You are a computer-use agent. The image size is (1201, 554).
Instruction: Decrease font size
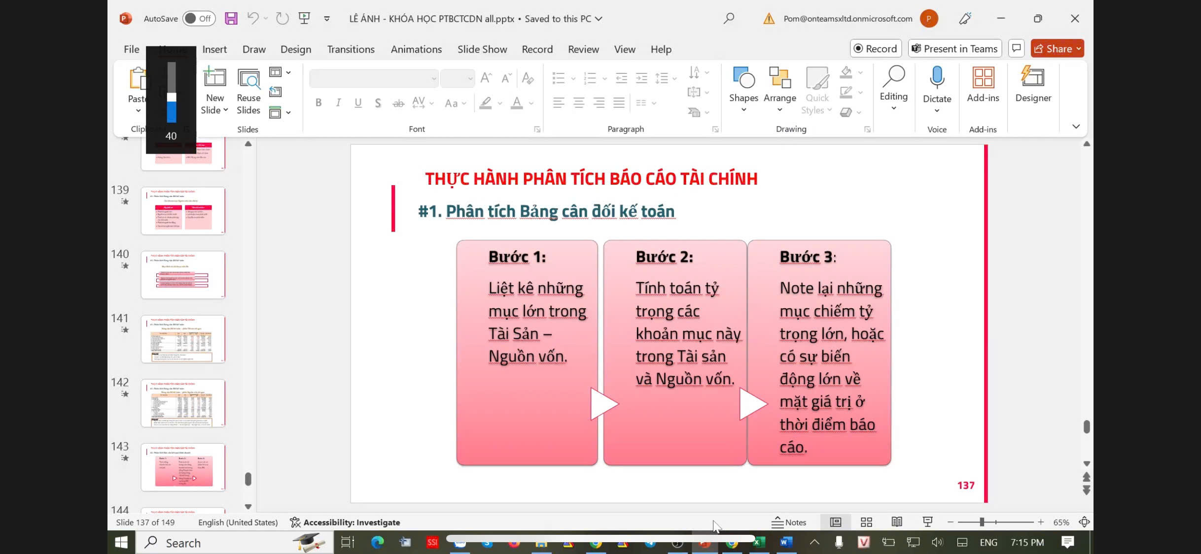tap(506, 78)
